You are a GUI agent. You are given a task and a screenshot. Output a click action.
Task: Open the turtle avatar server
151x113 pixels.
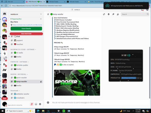tap(5, 30)
